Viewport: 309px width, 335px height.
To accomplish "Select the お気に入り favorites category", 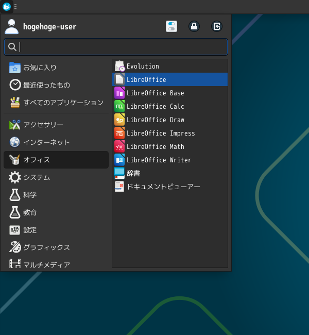I will [x=40, y=68].
